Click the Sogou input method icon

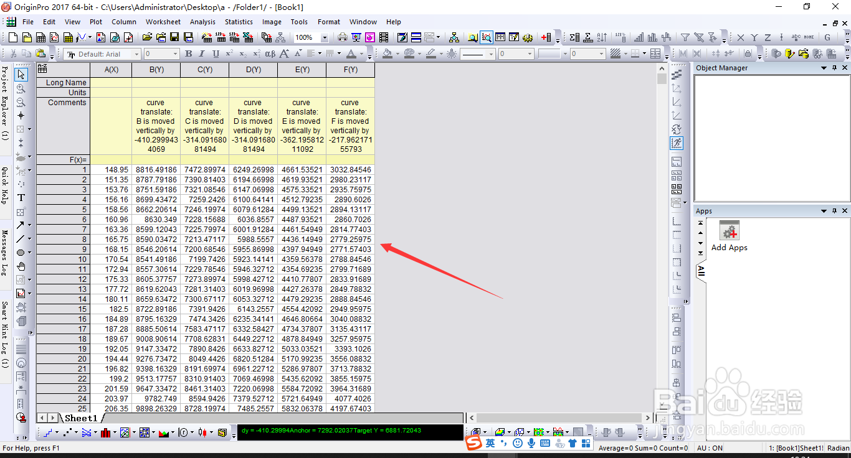tap(474, 442)
